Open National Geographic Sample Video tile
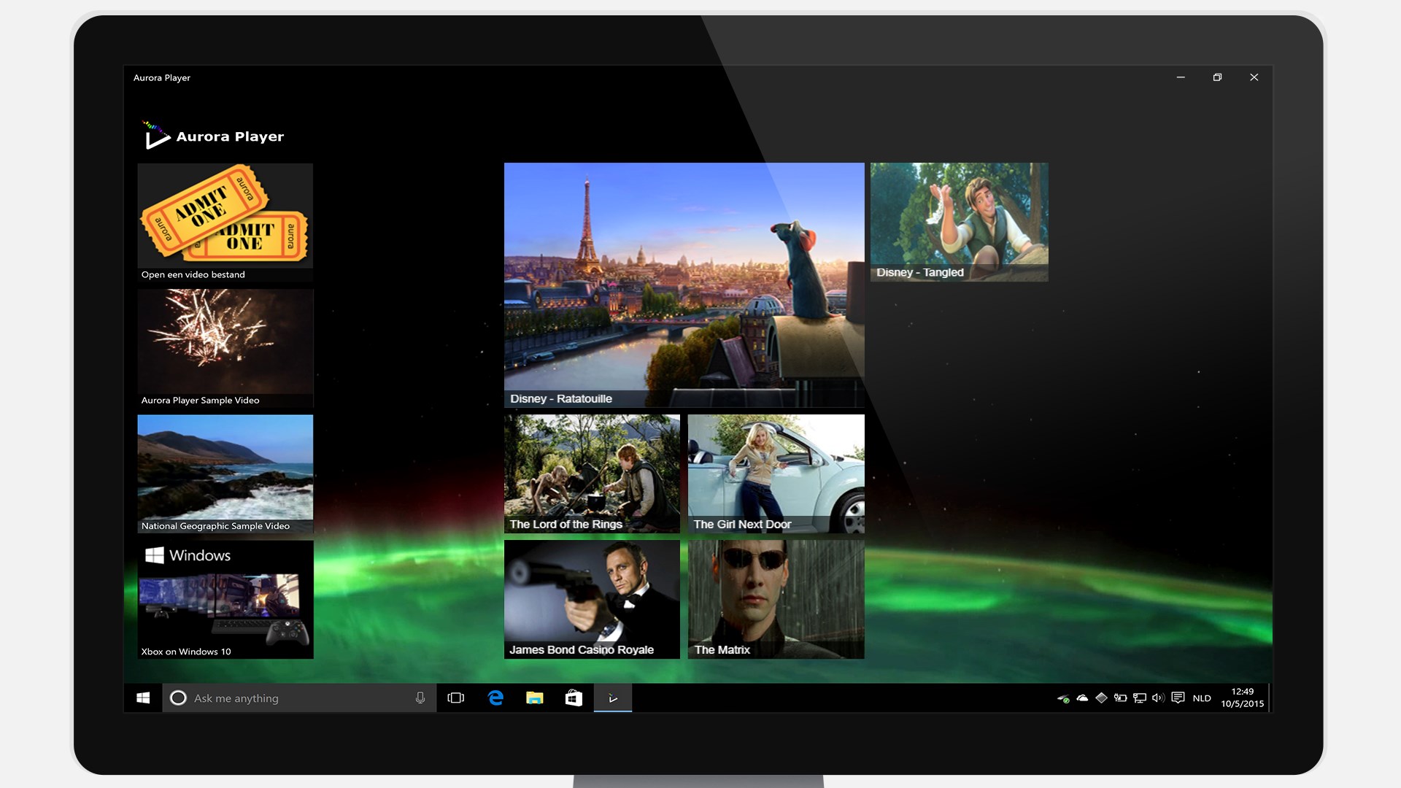Viewport: 1401px width, 788px height. [x=225, y=474]
